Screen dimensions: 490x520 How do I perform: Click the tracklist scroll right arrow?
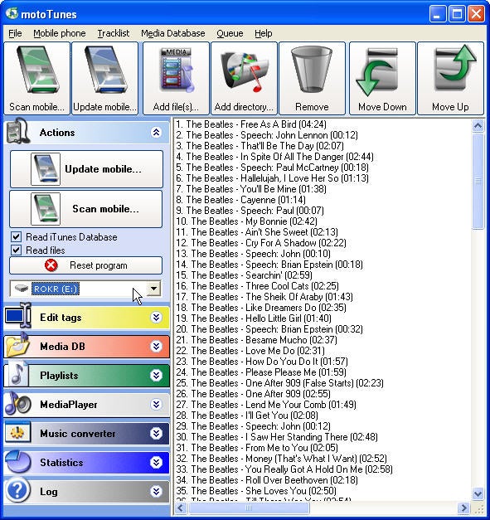[x=463, y=508]
